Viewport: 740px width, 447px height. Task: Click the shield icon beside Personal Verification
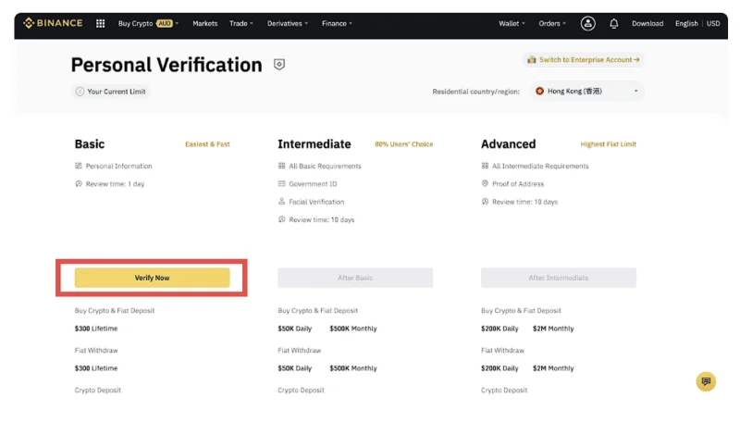coord(279,65)
